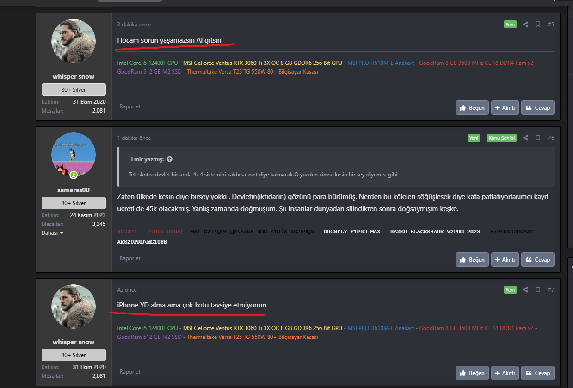The image size is (573, 388).
Task: Share post #6 via share icon
Action: pos(525,138)
